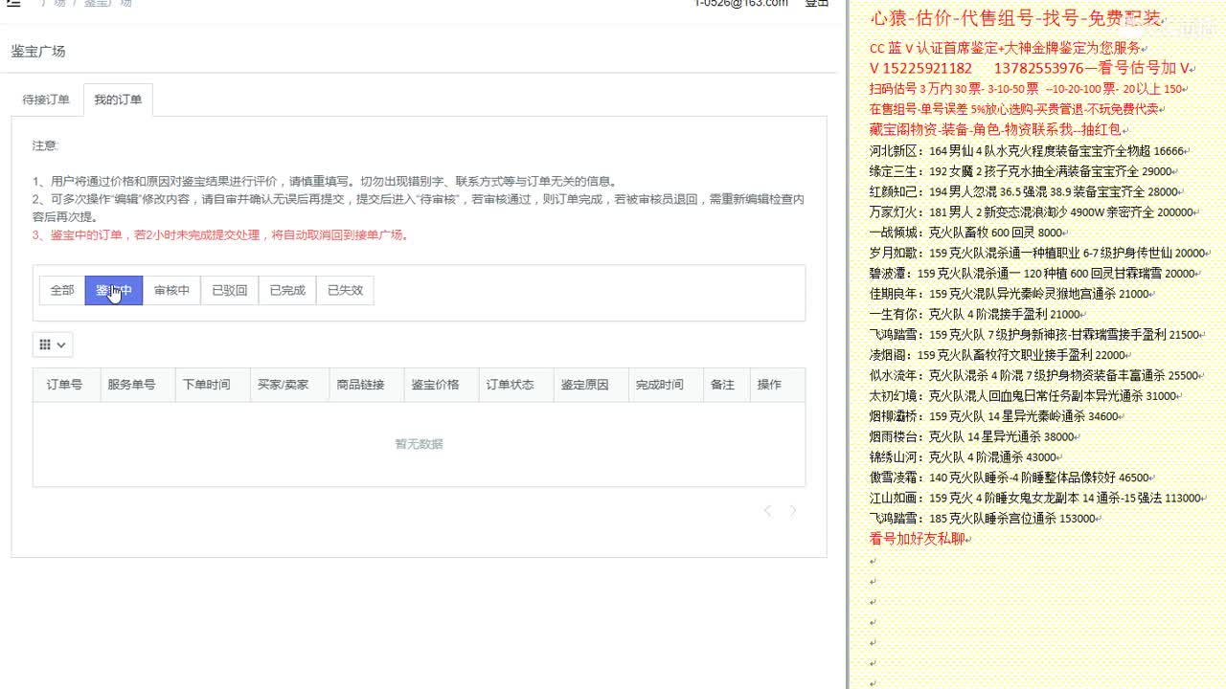Image resolution: width=1226 pixels, height=689 pixels.
Task: Show orders in 审核中 status
Action: tap(171, 290)
